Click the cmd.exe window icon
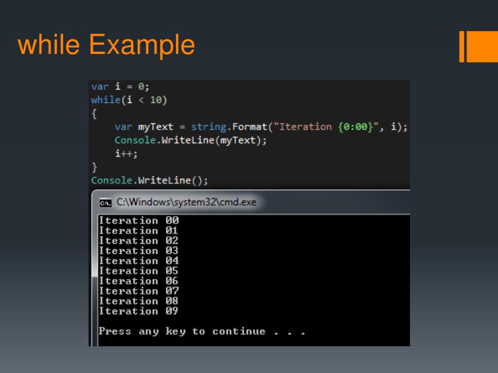This screenshot has width=498, height=373. coord(106,203)
